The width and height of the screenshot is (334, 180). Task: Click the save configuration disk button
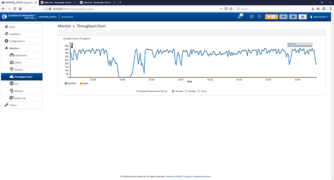click(x=293, y=17)
